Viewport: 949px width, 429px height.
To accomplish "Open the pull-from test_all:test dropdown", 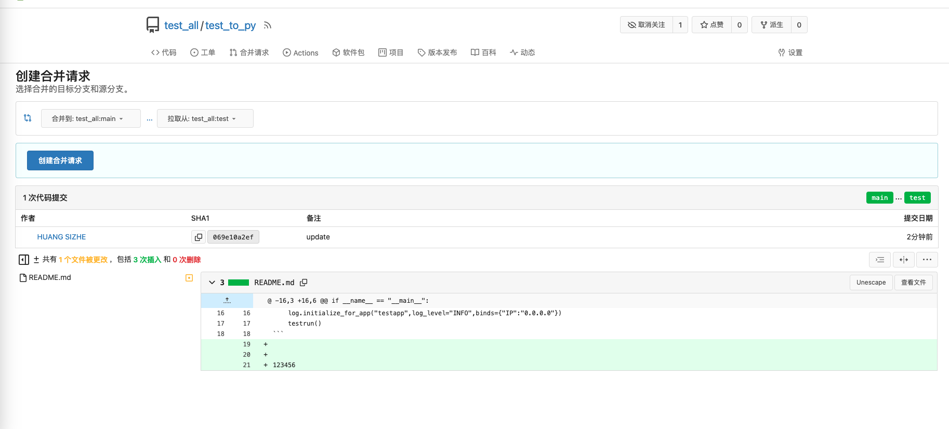I will click(205, 118).
